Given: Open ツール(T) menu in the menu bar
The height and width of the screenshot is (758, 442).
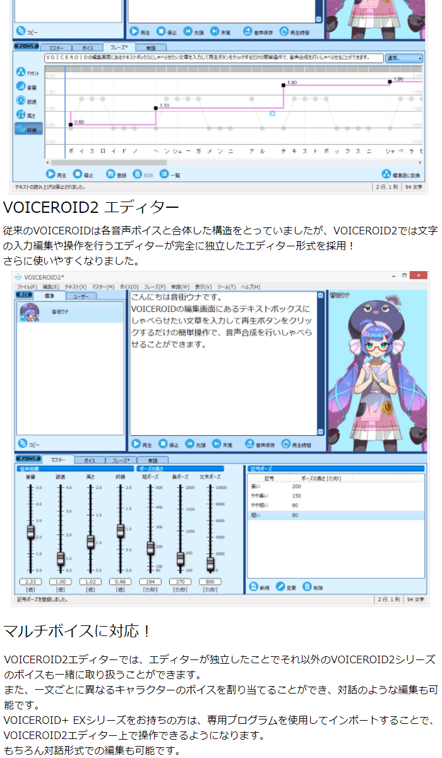Looking at the screenshot, I should 226,287.
